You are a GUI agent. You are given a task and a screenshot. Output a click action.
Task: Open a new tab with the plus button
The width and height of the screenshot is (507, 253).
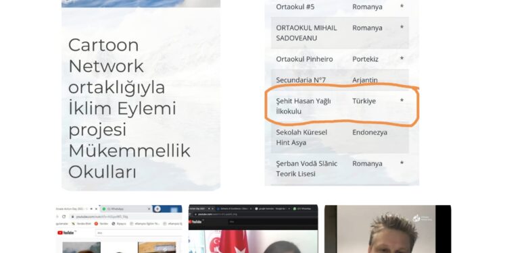click(158, 208)
